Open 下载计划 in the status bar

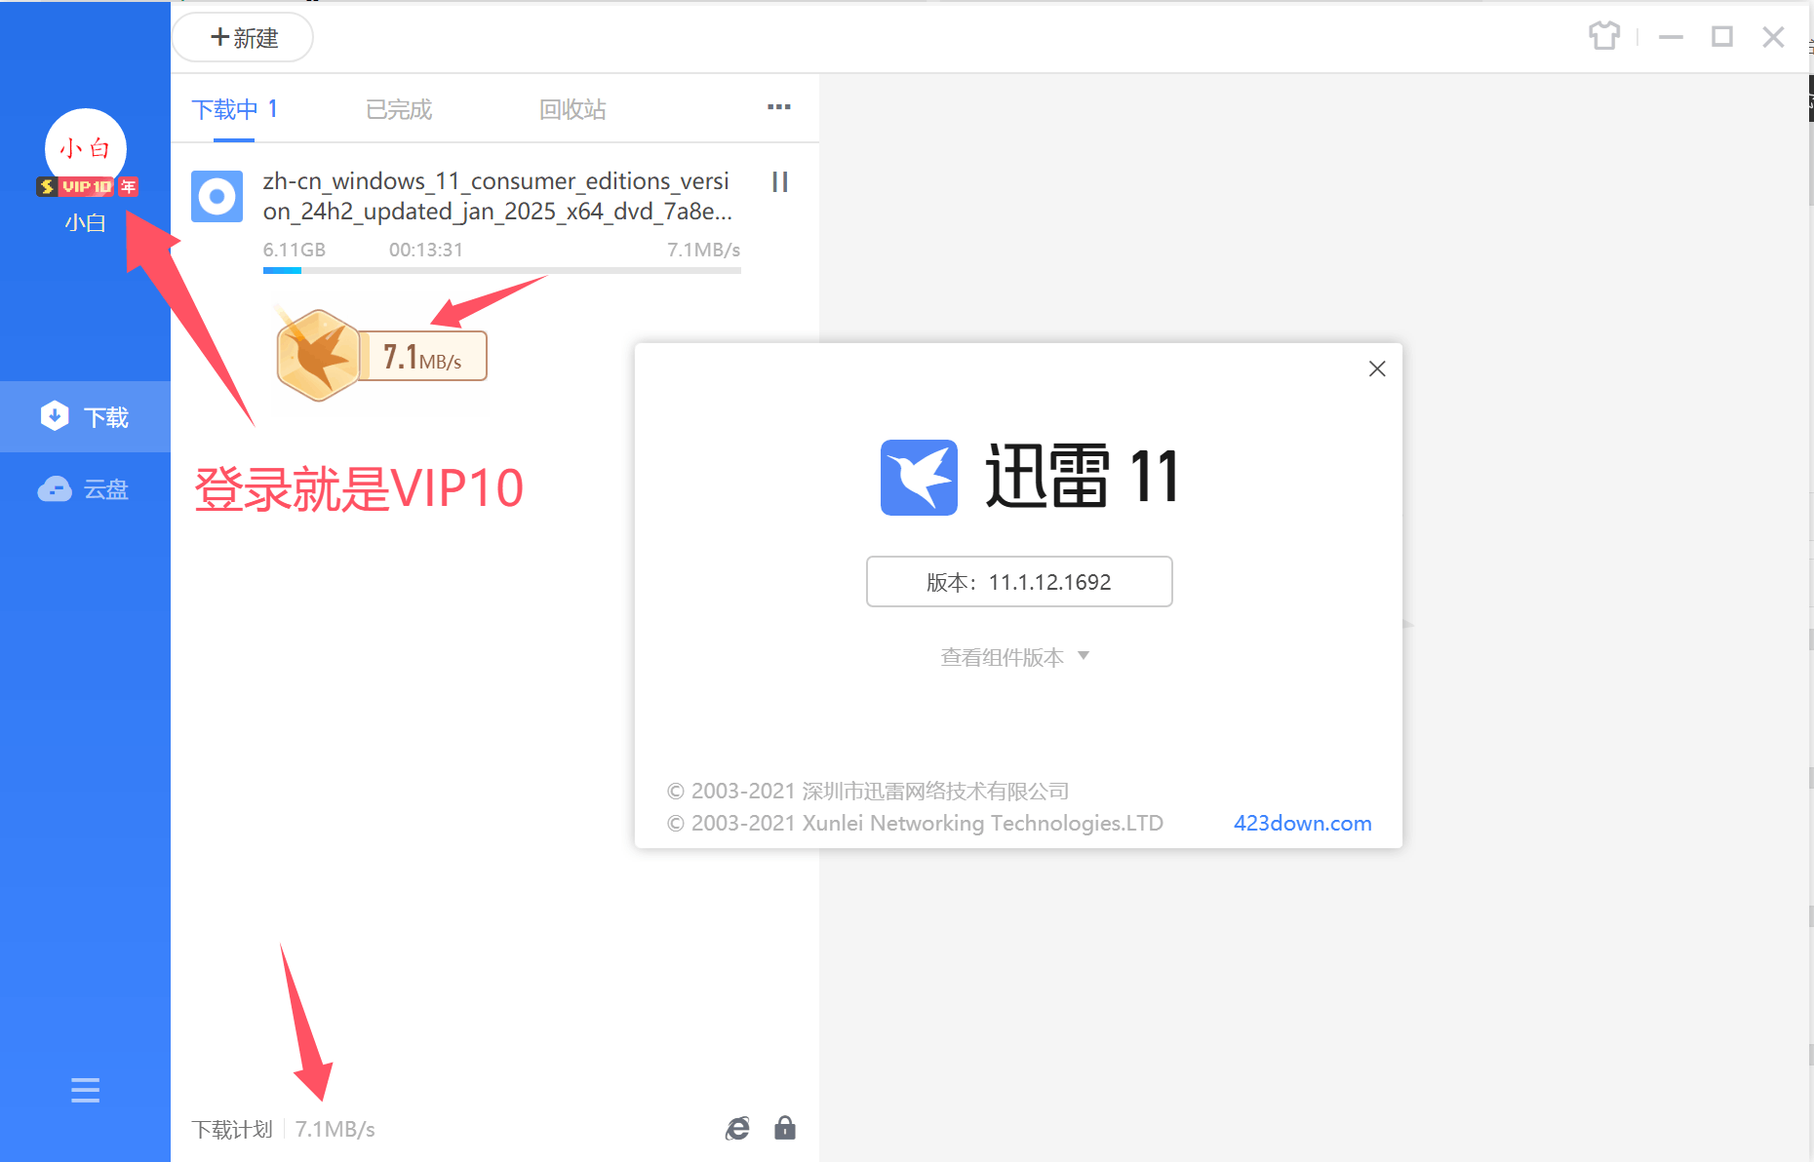[232, 1130]
